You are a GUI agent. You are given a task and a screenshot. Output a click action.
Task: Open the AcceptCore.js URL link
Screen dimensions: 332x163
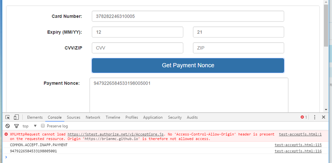pos(115,134)
